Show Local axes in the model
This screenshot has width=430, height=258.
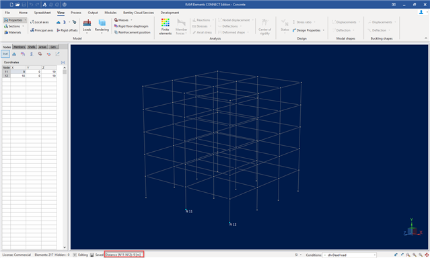coord(40,22)
